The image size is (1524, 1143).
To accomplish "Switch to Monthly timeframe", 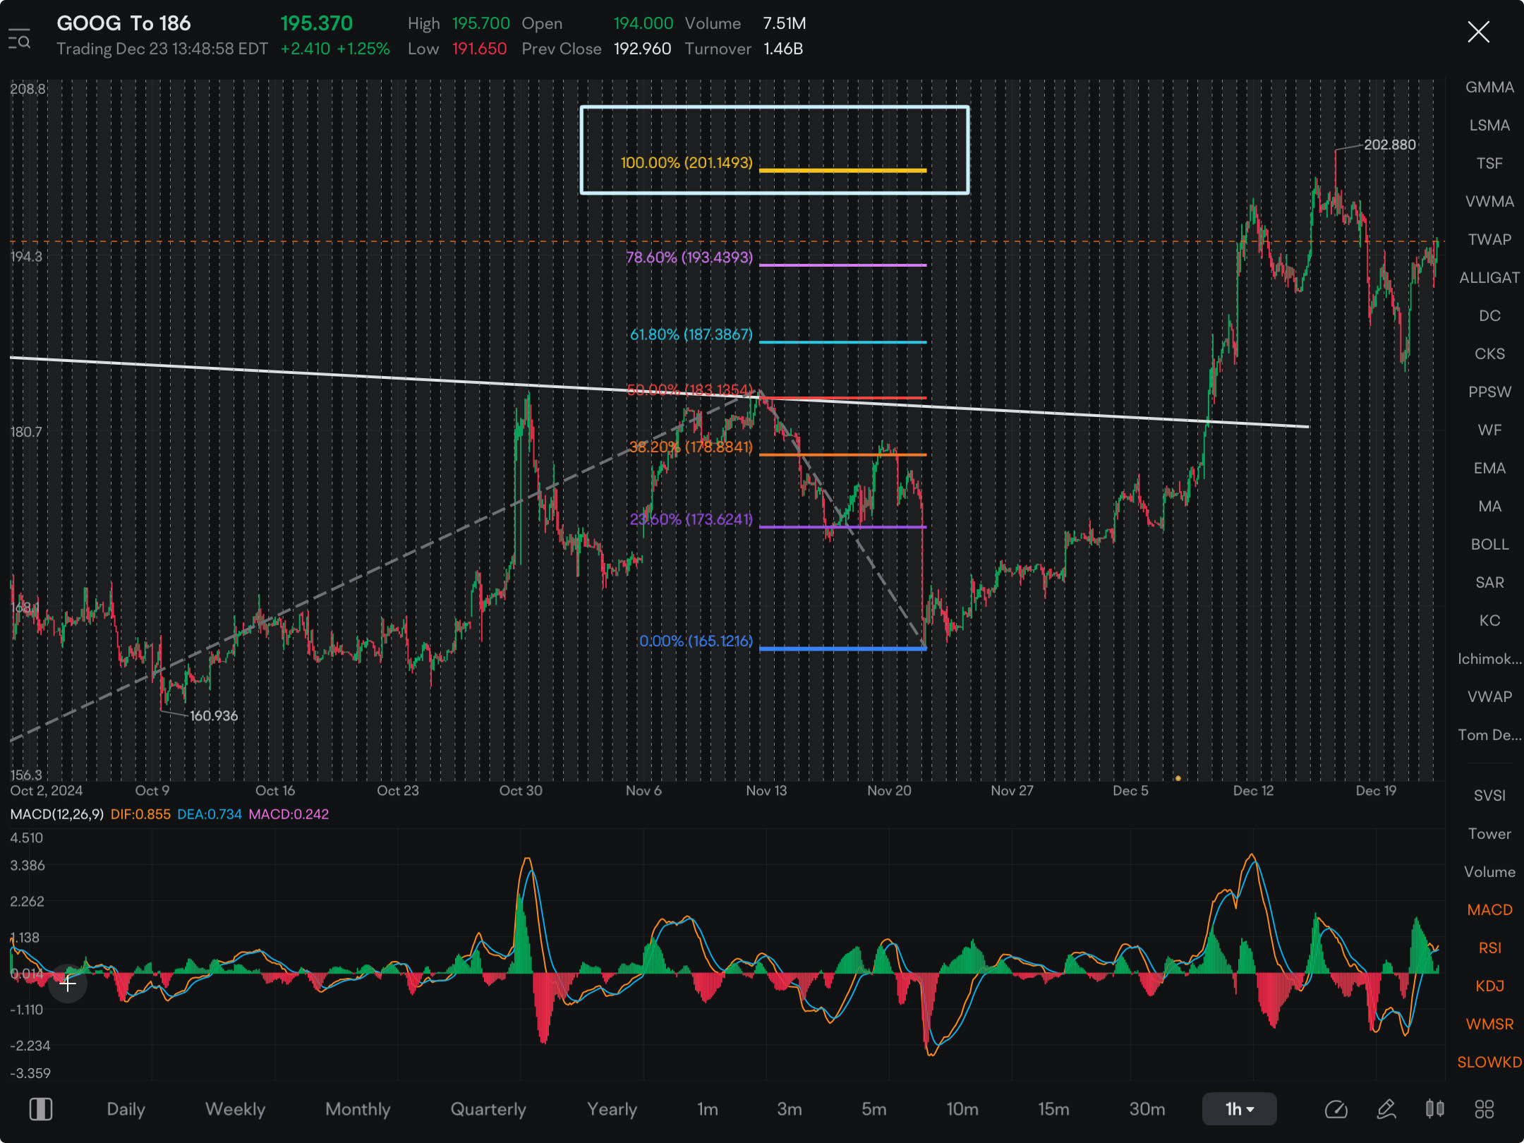I will [x=358, y=1109].
